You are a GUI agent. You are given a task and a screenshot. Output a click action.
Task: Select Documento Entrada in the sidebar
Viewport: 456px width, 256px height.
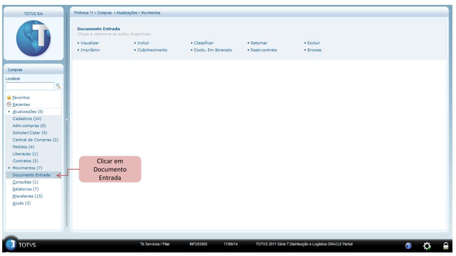pyautogui.click(x=32, y=175)
